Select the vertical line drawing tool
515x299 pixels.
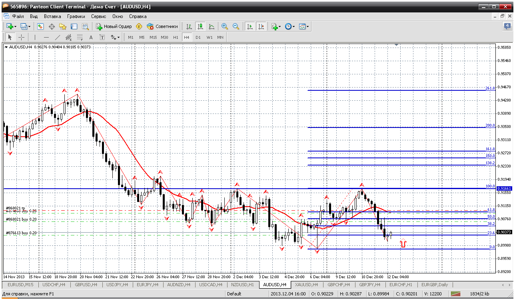35,37
